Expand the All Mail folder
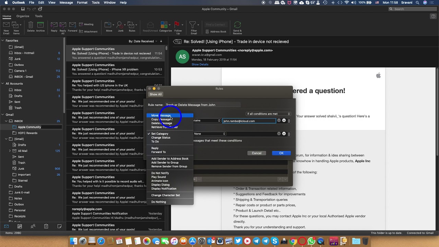The height and width of the screenshot is (247, 439). click(10, 151)
